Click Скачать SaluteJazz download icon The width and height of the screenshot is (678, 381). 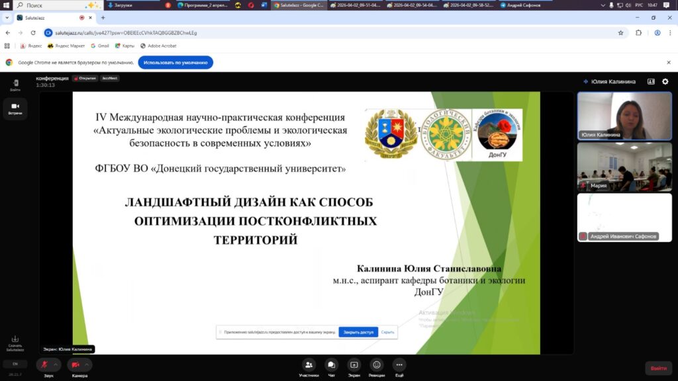point(15,342)
